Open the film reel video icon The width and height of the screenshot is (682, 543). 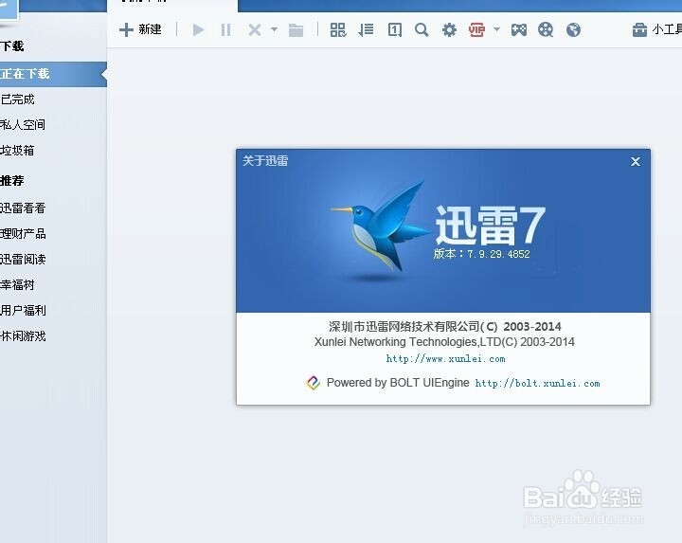click(x=546, y=30)
